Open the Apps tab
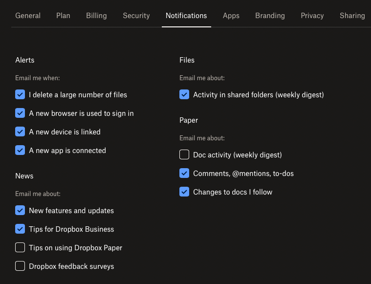The width and height of the screenshot is (371, 284). [x=231, y=16]
